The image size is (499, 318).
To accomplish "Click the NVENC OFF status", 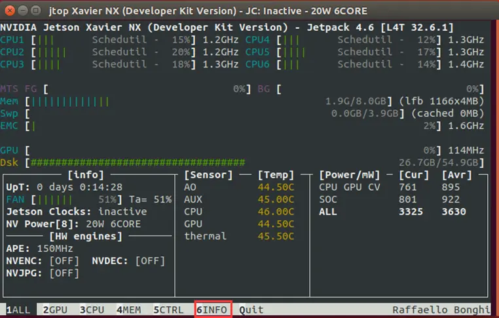I will 64,261.
